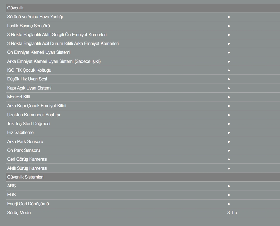Click the dot in Uzaktan Kumandalı Anahtar row
280x226 pixels.
[229, 115]
